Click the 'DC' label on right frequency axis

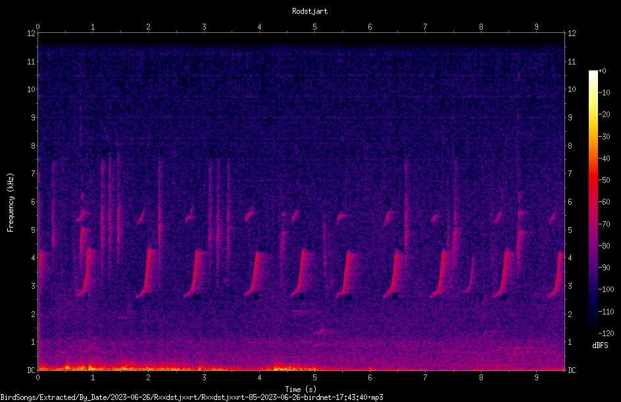point(572,370)
